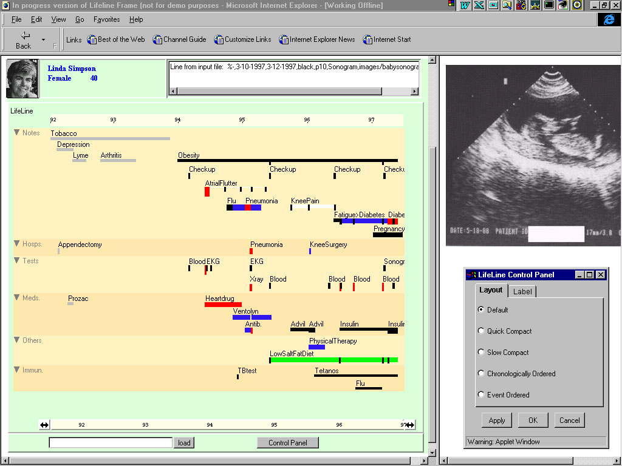Screen dimensions: 622x466
Task: Launch Excel from the Office shortcut bar
Action: click(x=479, y=5)
